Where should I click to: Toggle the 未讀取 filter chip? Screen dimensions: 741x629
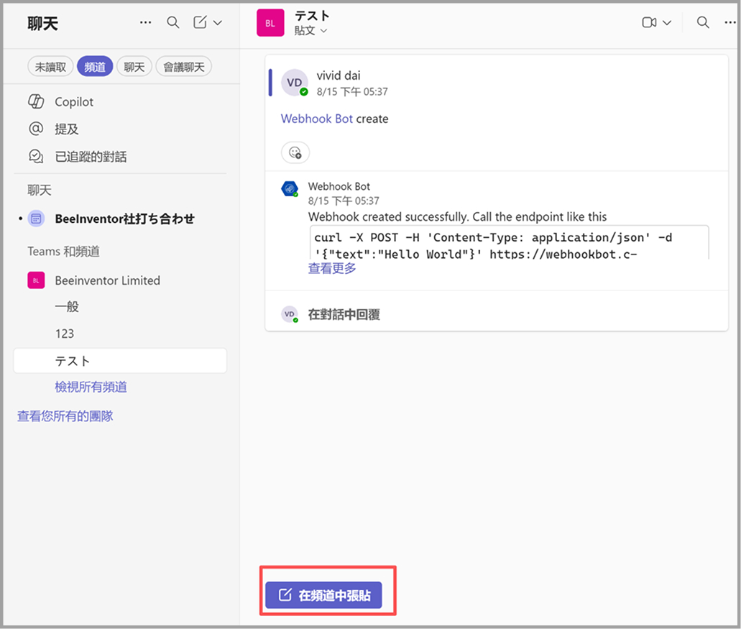point(51,67)
